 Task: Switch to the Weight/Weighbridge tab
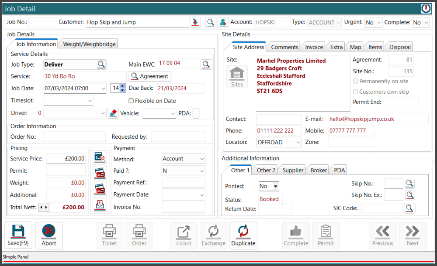(x=89, y=44)
